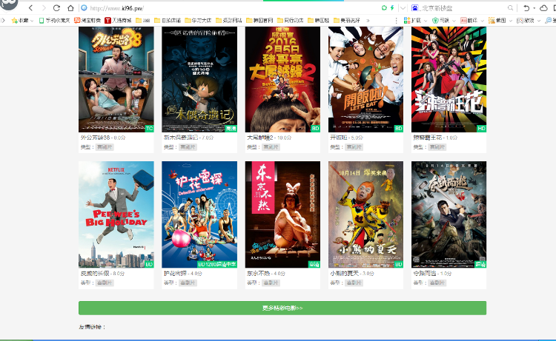Open the dropdown arrow beside undo icon
The height and width of the screenshot is (341, 556).
click(534, 8)
